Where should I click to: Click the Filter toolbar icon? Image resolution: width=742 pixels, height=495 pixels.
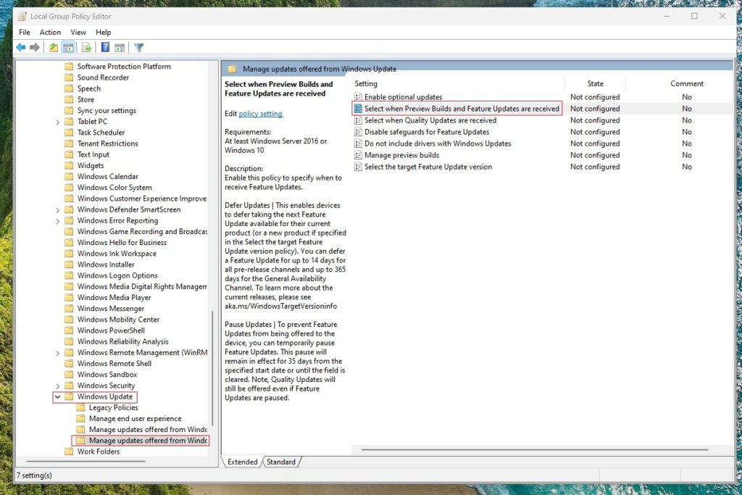tap(138, 47)
